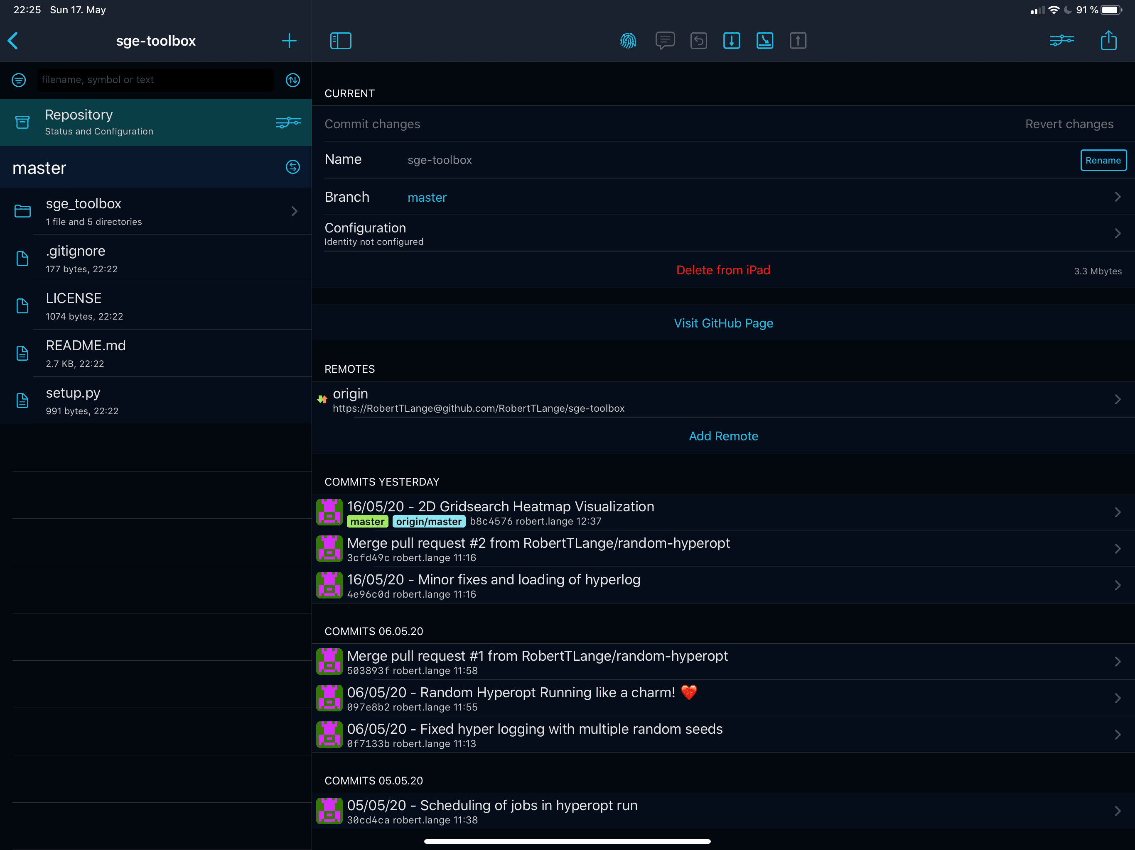Open the README.md file
This screenshot has width=1135, height=850.
tap(155, 353)
